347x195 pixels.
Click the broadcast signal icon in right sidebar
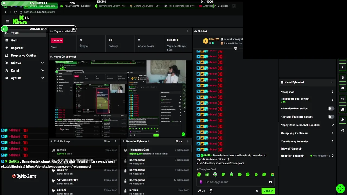click(x=343, y=99)
